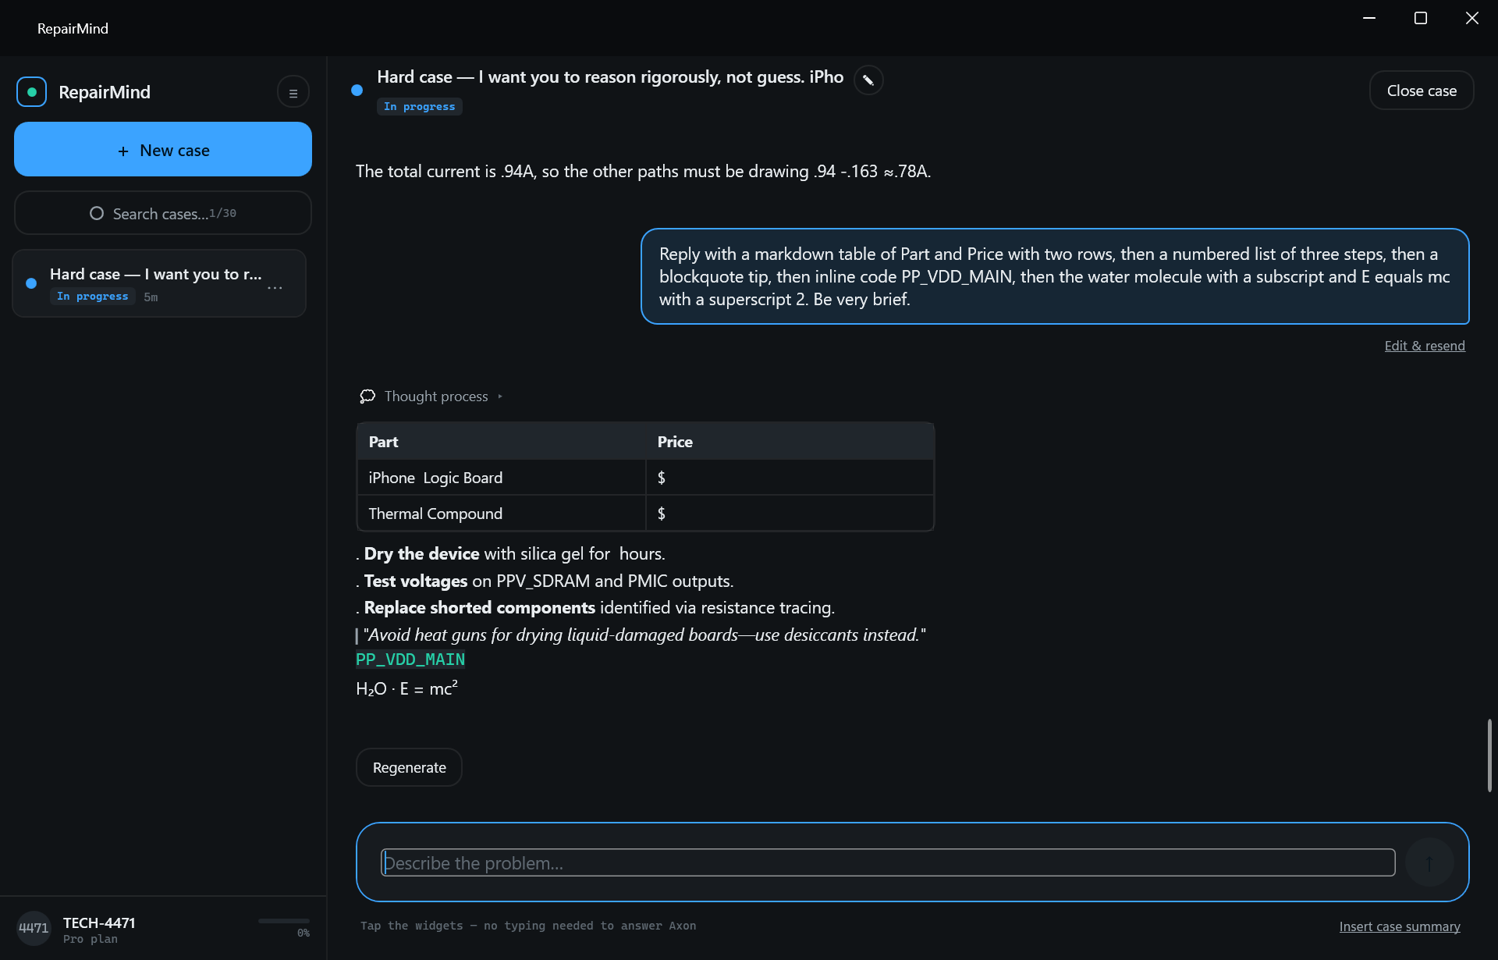Open the Hard case item in the case list
The width and height of the screenshot is (1498, 960).
tap(159, 284)
